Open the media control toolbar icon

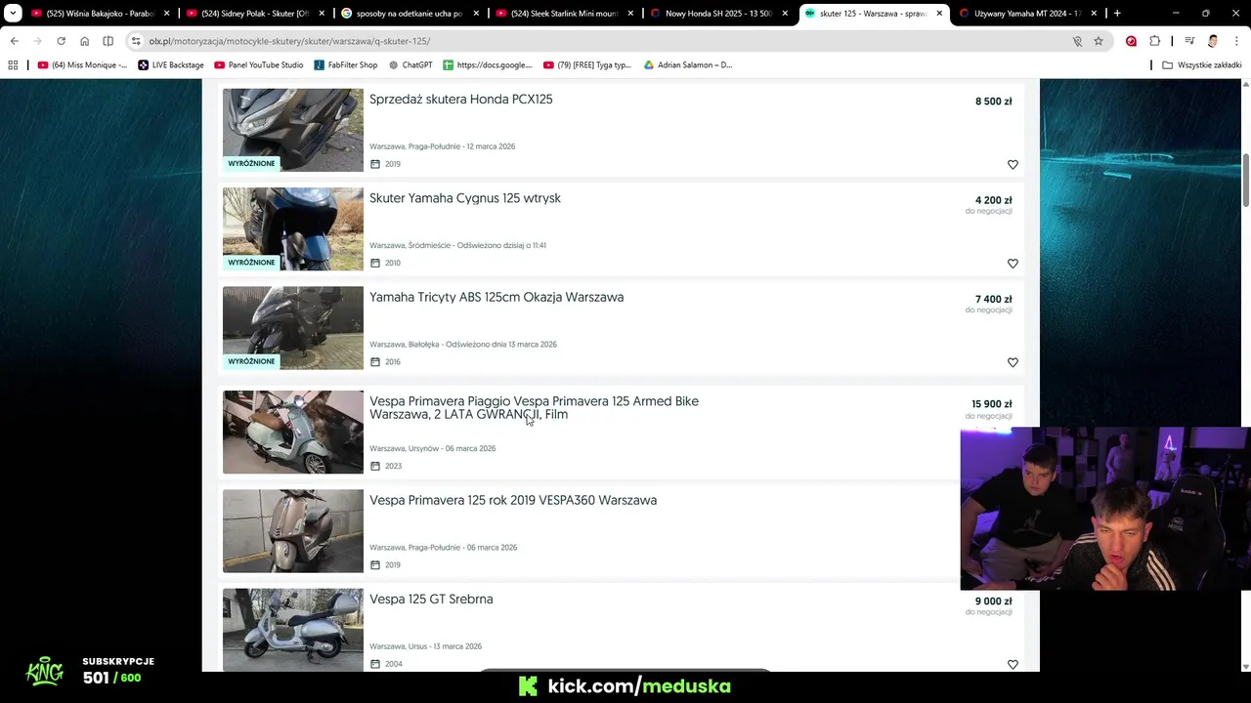click(1189, 41)
